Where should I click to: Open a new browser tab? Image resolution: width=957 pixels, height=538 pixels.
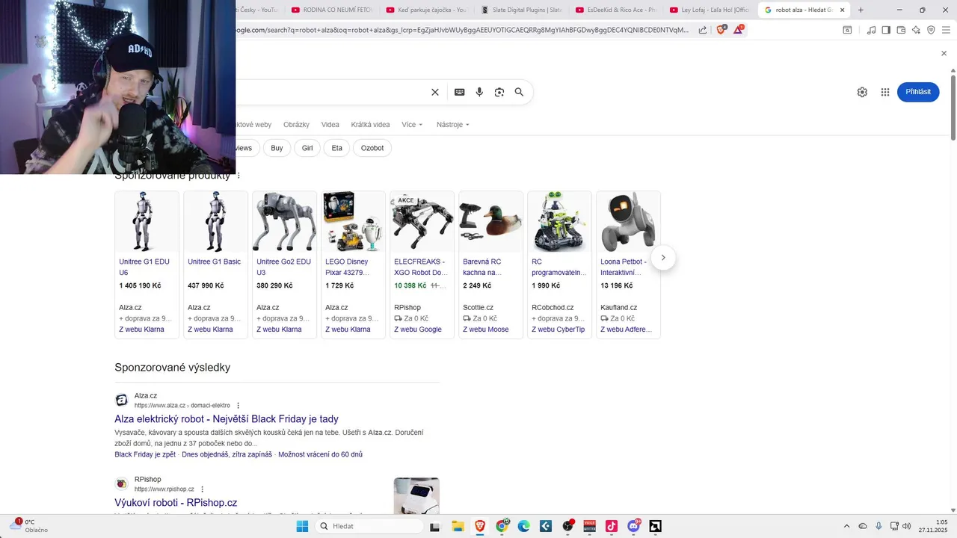click(x=861, y=10)
